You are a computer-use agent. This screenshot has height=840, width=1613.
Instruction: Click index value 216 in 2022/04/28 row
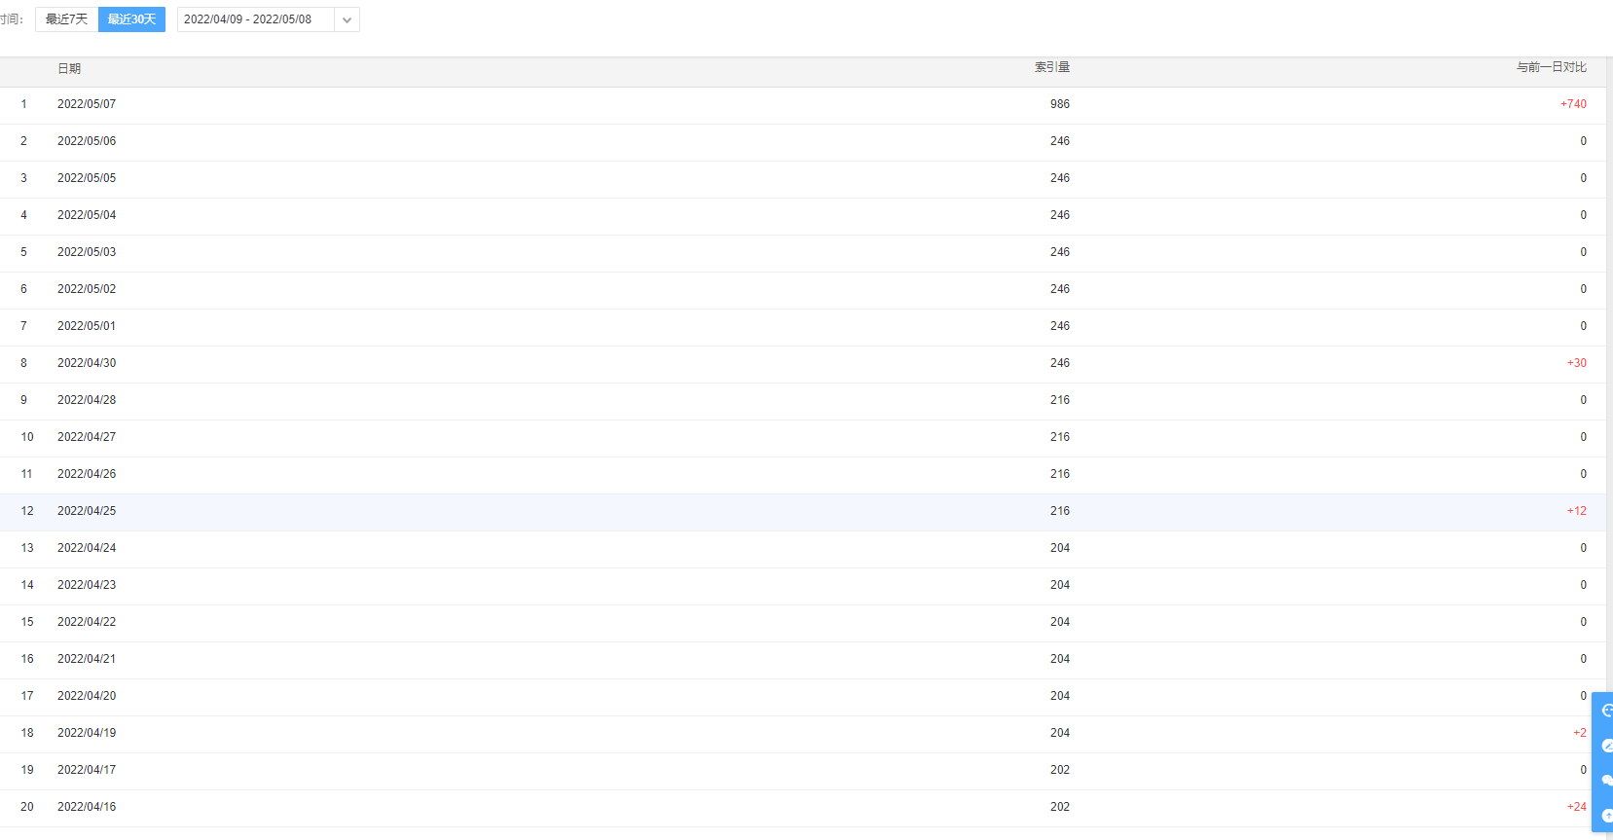coord(1060,400)
